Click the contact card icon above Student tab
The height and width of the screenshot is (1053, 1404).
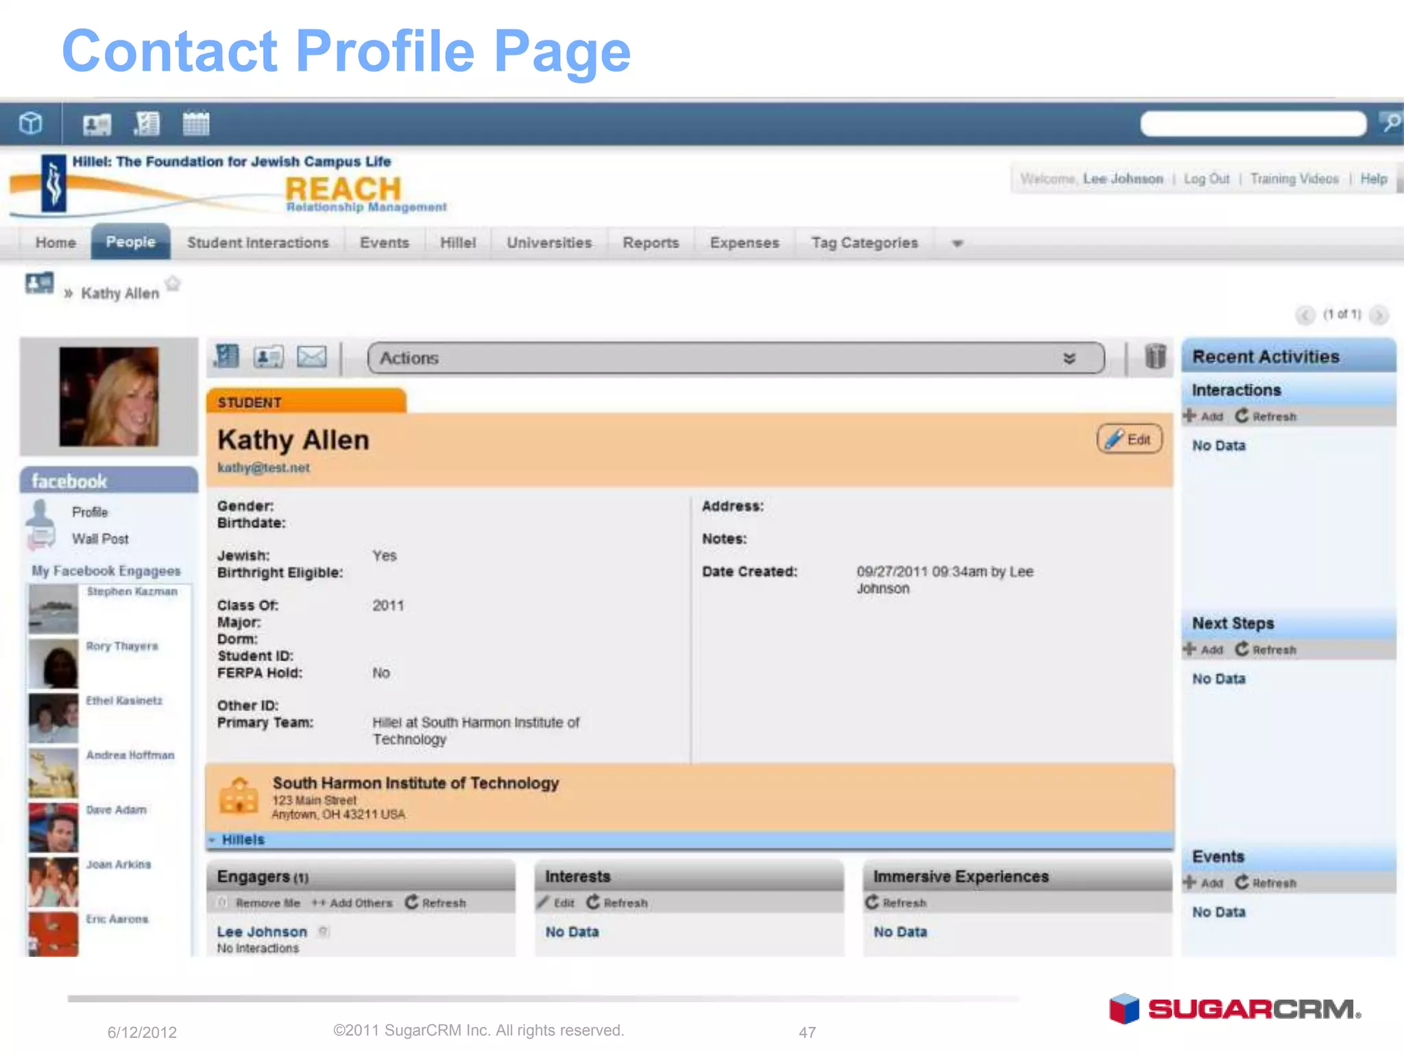tap(268, 357)
